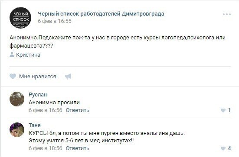Viewport: 239px width, 157px height.
Task: Open comment timestamp 6 фев в 16:56
Action: (x=46, y=110)
